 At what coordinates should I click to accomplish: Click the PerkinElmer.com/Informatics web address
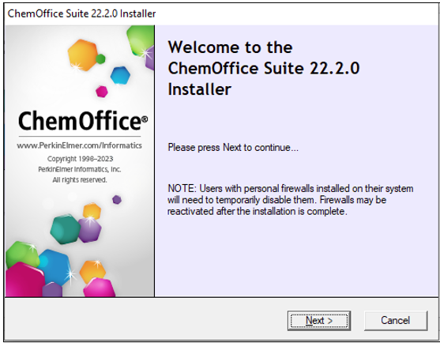coord(80,145)
